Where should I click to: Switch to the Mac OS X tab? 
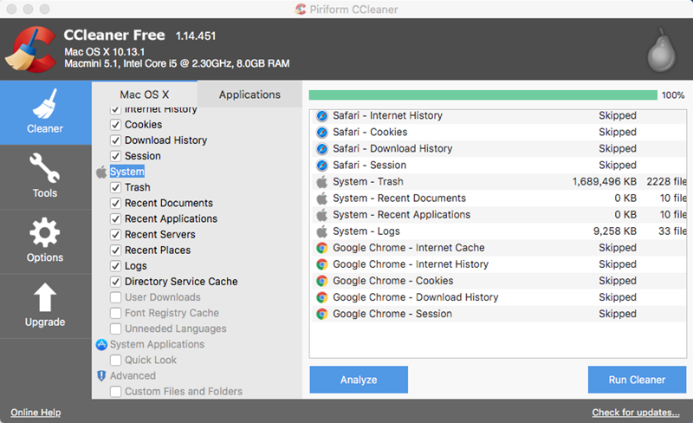[145, 94]
